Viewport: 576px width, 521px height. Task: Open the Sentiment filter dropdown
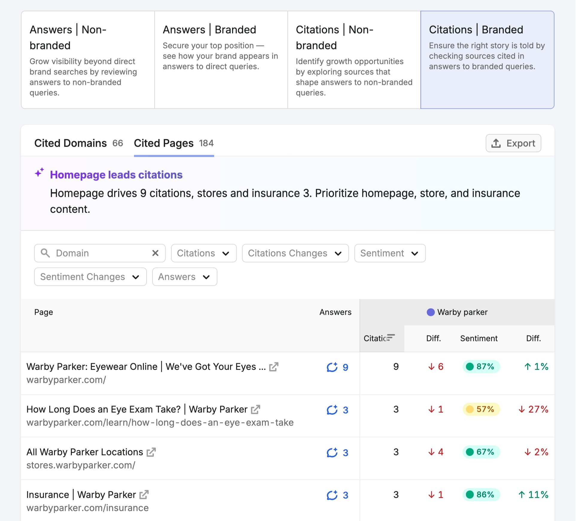click(390, 253)
